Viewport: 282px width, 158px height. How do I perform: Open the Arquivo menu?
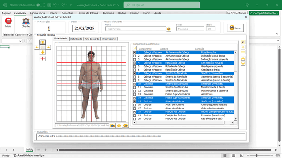tap(6, 13)
